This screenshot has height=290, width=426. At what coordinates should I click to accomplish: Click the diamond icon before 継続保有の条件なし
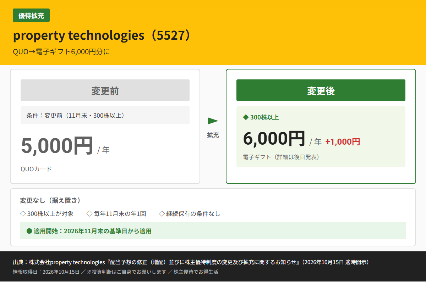(162, 213)
